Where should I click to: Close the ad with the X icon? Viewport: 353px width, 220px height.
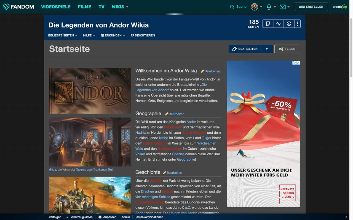click(x=298, y=63)
